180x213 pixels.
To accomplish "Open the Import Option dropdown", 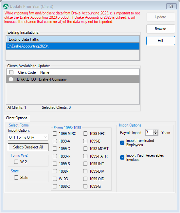I will point(28,137).
